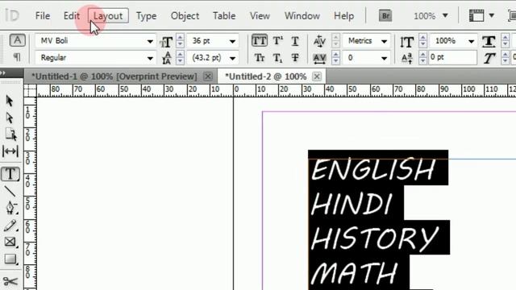Expand the tools panel double arrow
This screenshot has width=516, height=290.
[3, 73]
